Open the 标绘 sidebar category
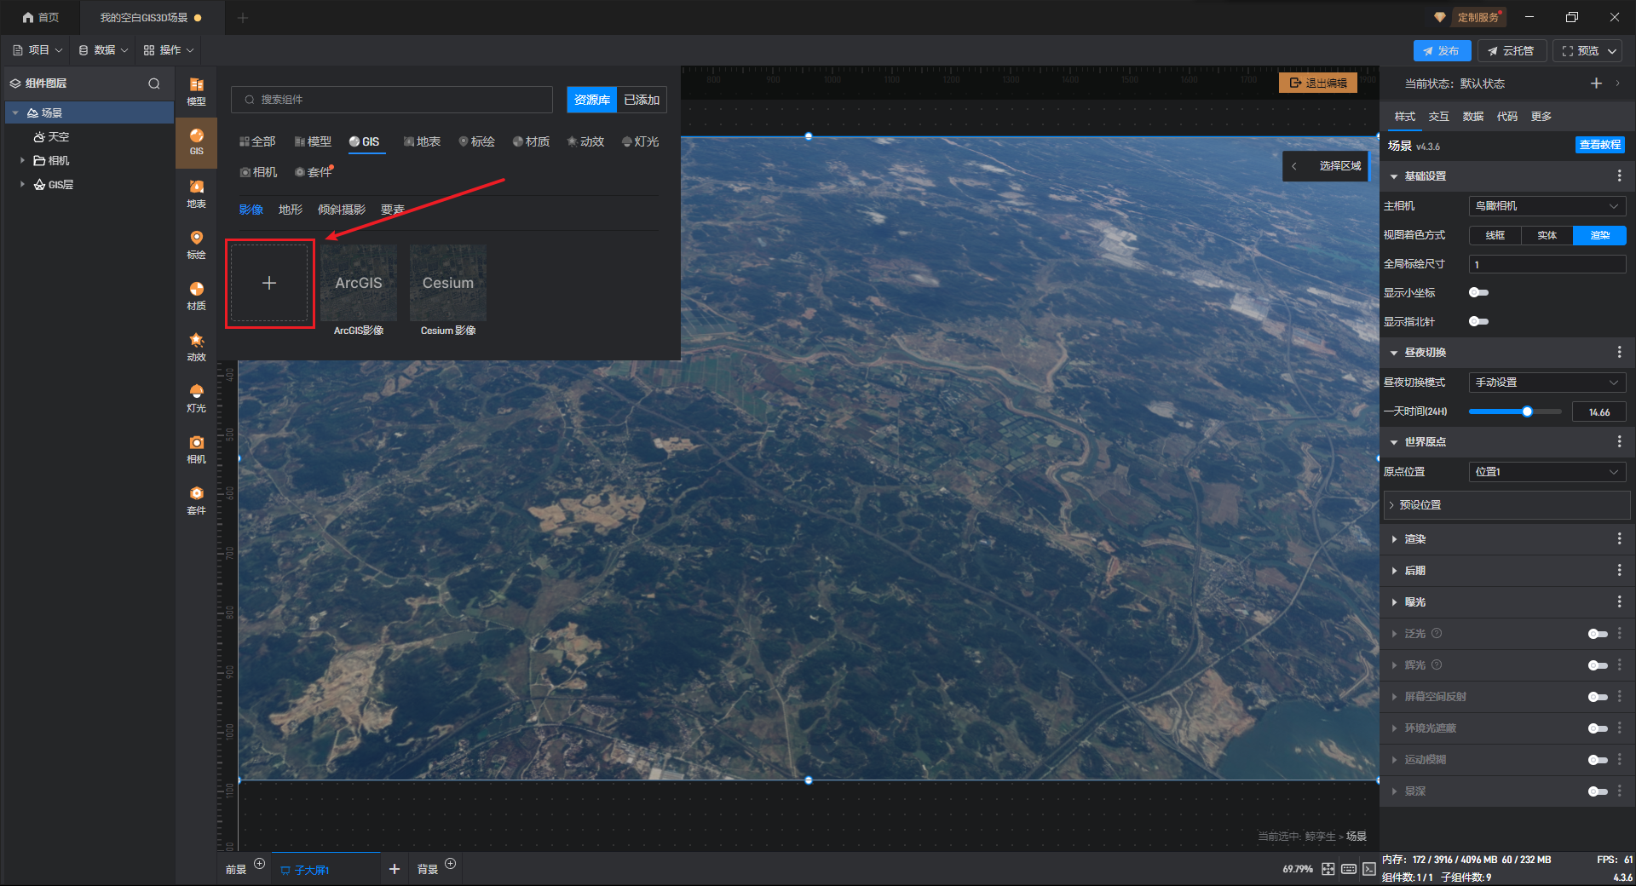The height and width of the screenshot is (886, 1636). [x=196, y=244]
